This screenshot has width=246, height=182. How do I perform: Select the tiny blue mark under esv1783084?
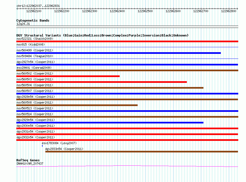42,146
